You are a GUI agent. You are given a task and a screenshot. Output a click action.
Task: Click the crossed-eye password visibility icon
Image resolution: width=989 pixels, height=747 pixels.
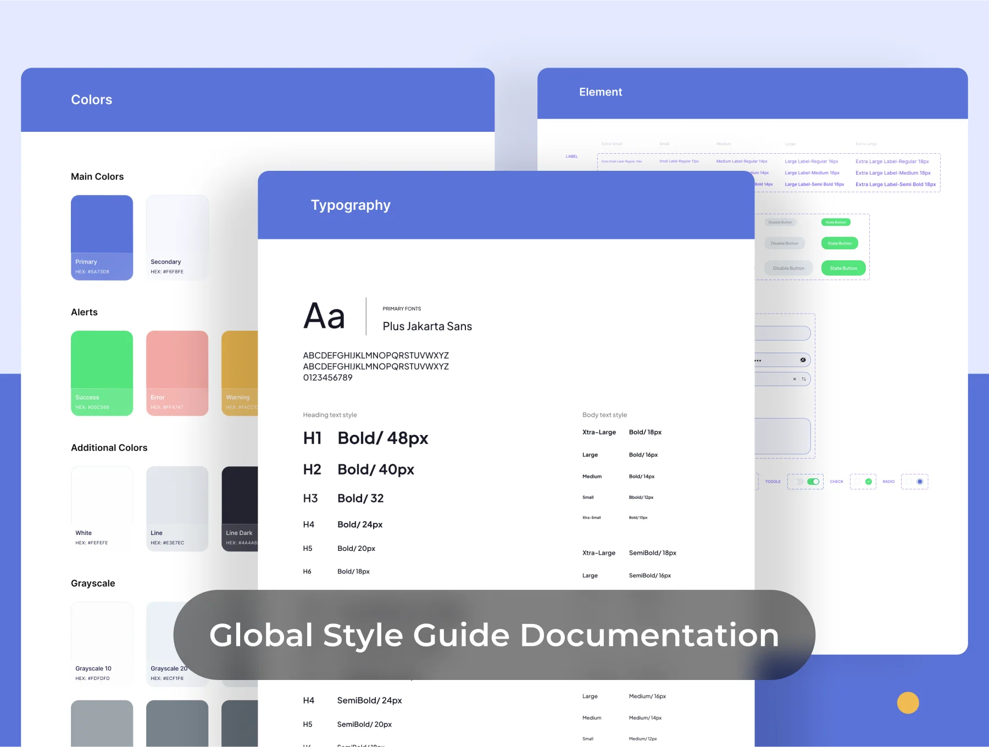803,360
